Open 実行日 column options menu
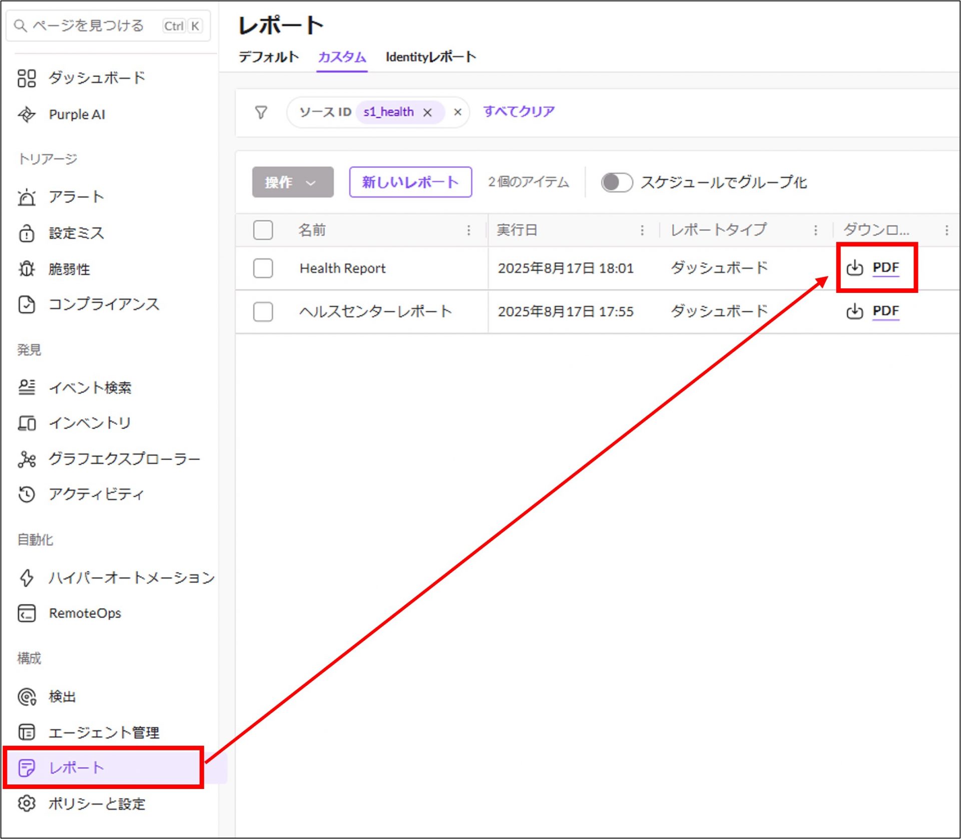The height and width of the screenshot is (839, 961). (x=642, y=230)
